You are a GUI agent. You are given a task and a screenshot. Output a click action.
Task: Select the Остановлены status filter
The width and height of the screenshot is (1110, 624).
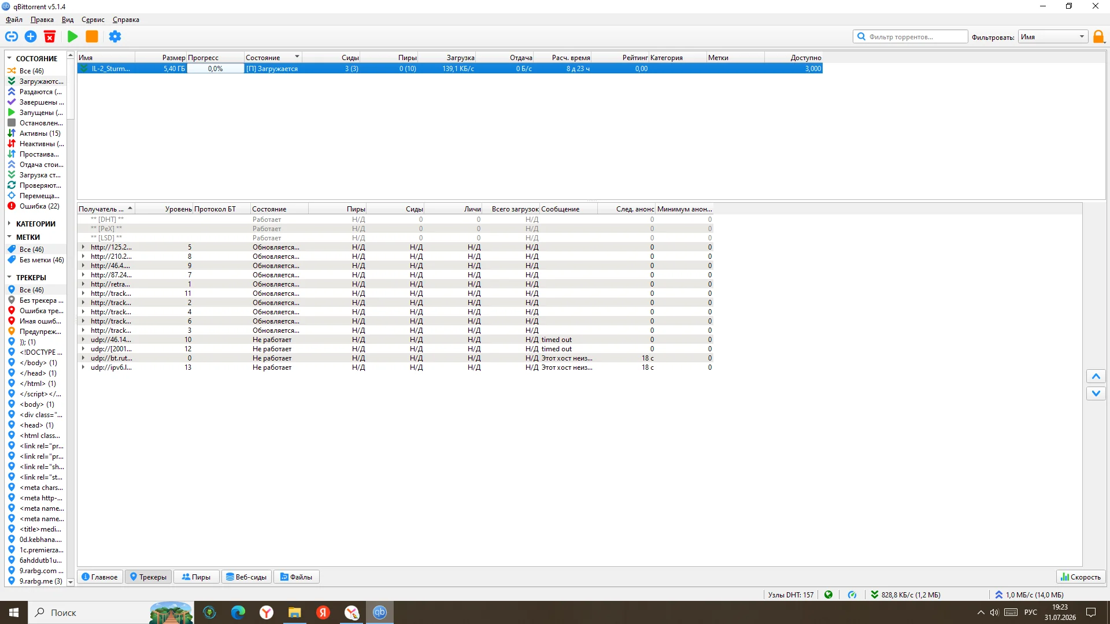(x=36, y=123)
